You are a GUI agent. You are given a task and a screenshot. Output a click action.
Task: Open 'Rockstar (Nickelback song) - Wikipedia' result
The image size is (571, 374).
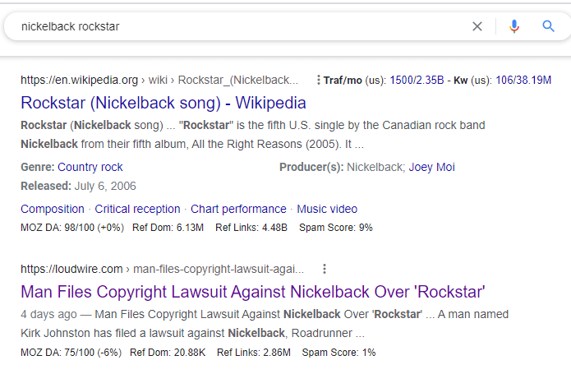(163, 103)
